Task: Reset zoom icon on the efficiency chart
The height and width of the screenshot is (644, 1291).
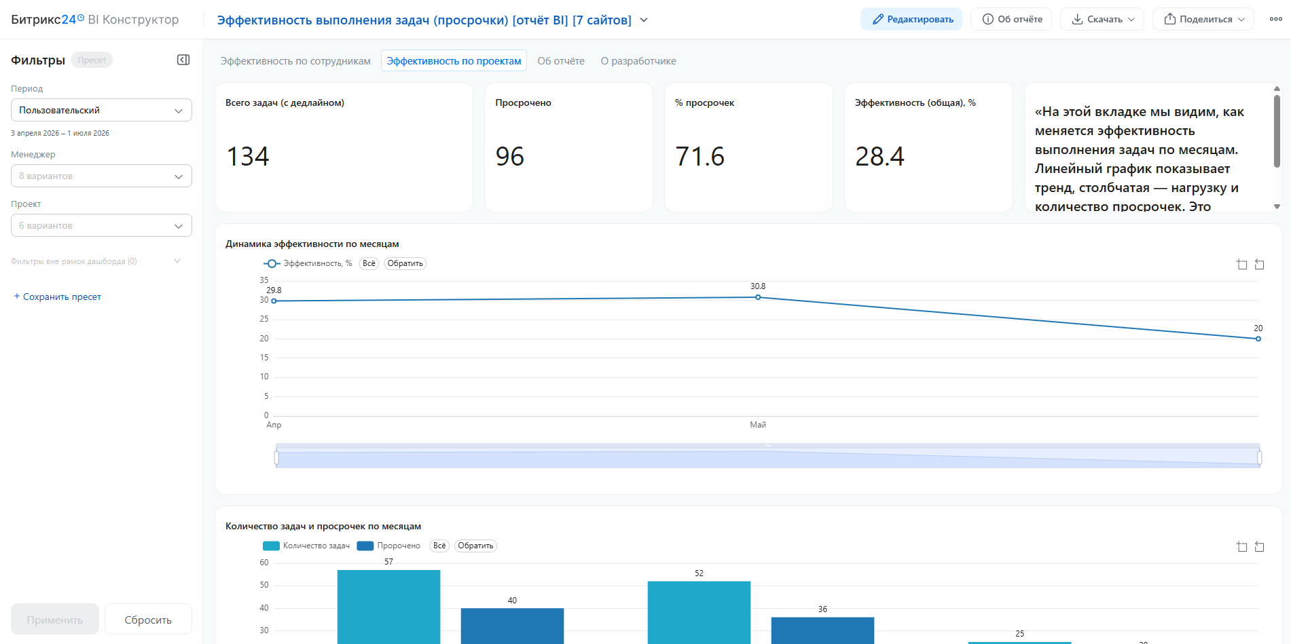Action: [x=1260, y=264]
